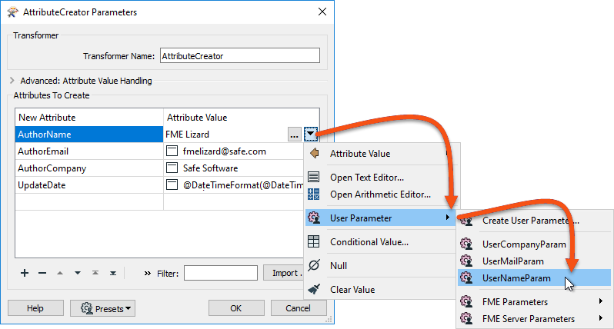Move attribute row to the top
The height and width of the screenshot is (329, 614).
pyautogui.click(x=95, y=273)
